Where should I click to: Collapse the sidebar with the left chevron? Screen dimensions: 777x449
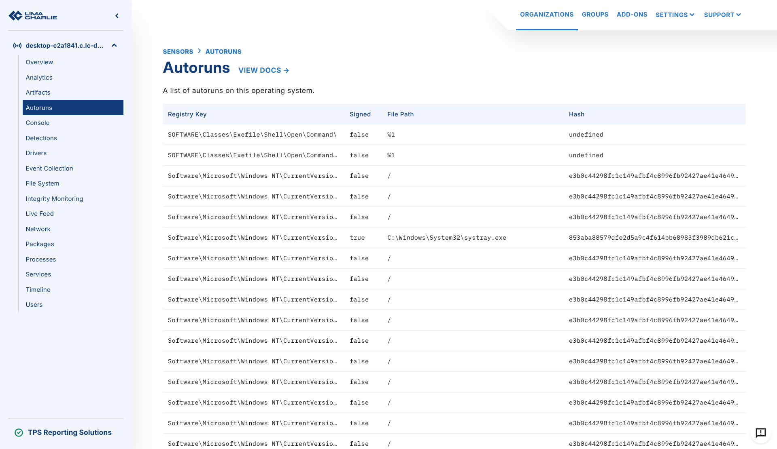pos(117,16)
